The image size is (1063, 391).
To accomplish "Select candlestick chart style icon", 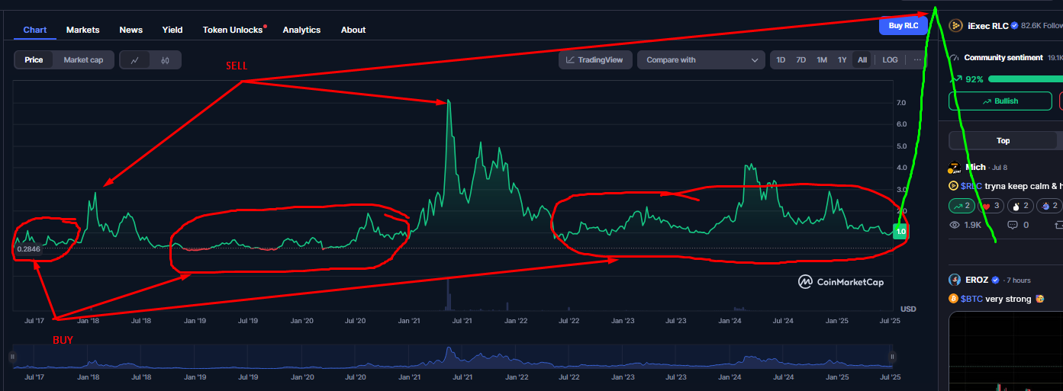I will (x=165, y=59).
